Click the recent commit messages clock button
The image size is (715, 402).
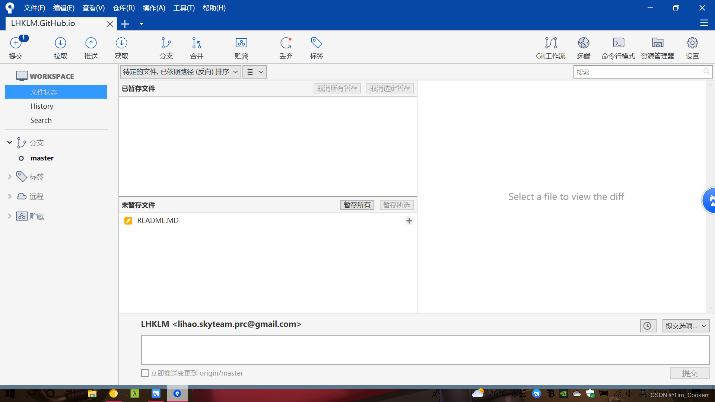(x=648, y=326)
